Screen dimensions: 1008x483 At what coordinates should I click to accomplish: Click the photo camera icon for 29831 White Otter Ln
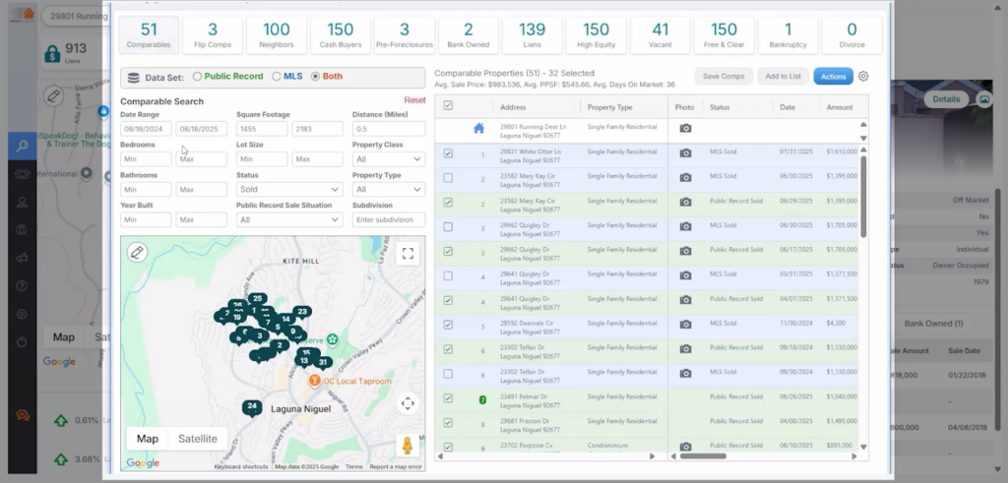tap(685, 153)
